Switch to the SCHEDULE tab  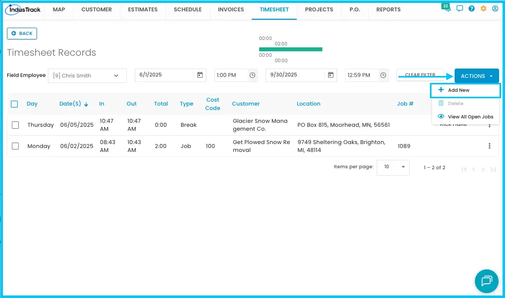(x=188, y=10)
